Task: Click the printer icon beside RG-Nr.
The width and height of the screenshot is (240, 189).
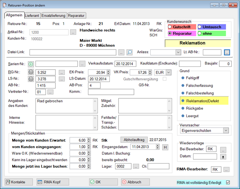Action: [31, 72]
